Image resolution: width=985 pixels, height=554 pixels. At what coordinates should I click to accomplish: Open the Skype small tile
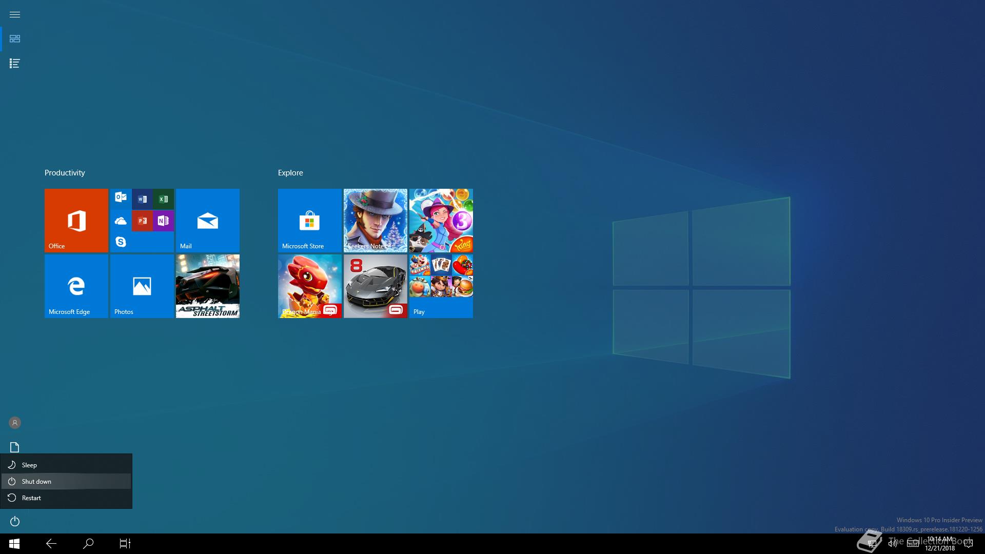pos(121,242)
